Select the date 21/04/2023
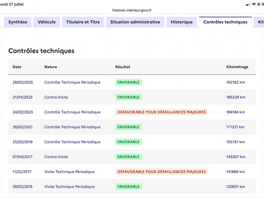264x198 pixels. (22, 97)
